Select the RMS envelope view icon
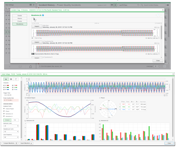Screen dimensions: 176x148 coord(16,79)
